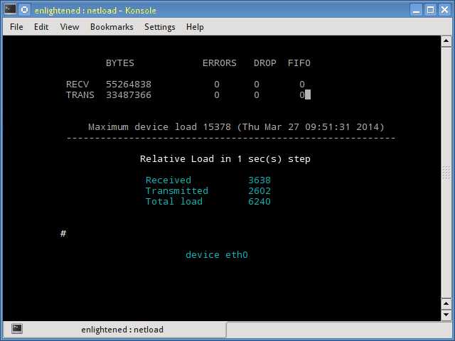Open the Bookmarks menu
Screen dimensions: 455x341
[x=112, y=27]
